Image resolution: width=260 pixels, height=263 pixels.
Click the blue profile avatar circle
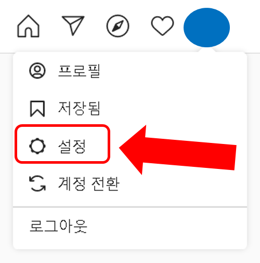click(x=206, y=28)
